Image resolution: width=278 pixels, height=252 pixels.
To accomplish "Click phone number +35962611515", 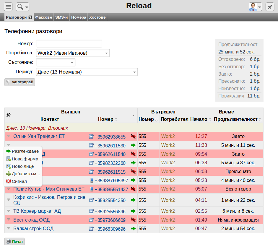I will (x=110, y=172).
